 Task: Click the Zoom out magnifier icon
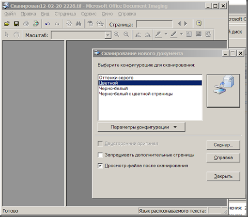coord(126,34)
